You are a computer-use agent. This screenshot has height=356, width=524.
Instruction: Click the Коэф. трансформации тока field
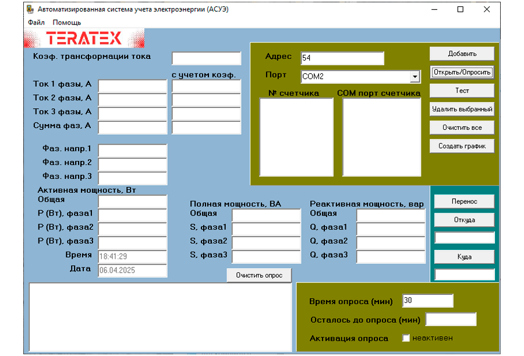206,58
